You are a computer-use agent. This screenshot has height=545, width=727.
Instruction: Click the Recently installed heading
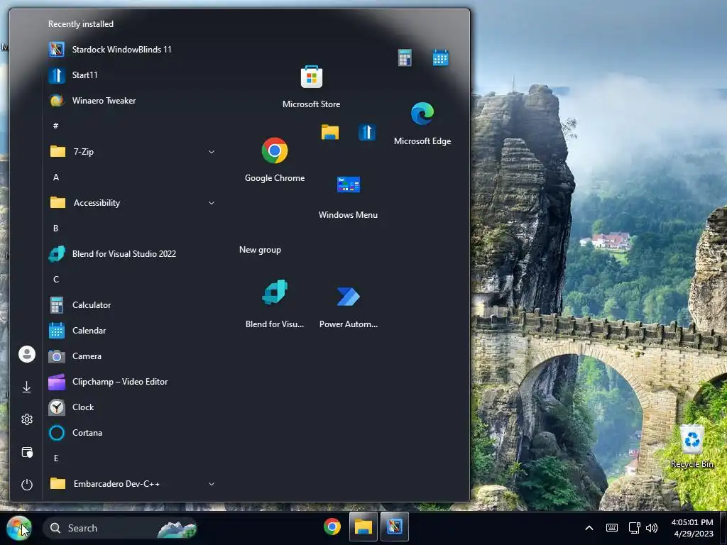(x=81, y=24)
